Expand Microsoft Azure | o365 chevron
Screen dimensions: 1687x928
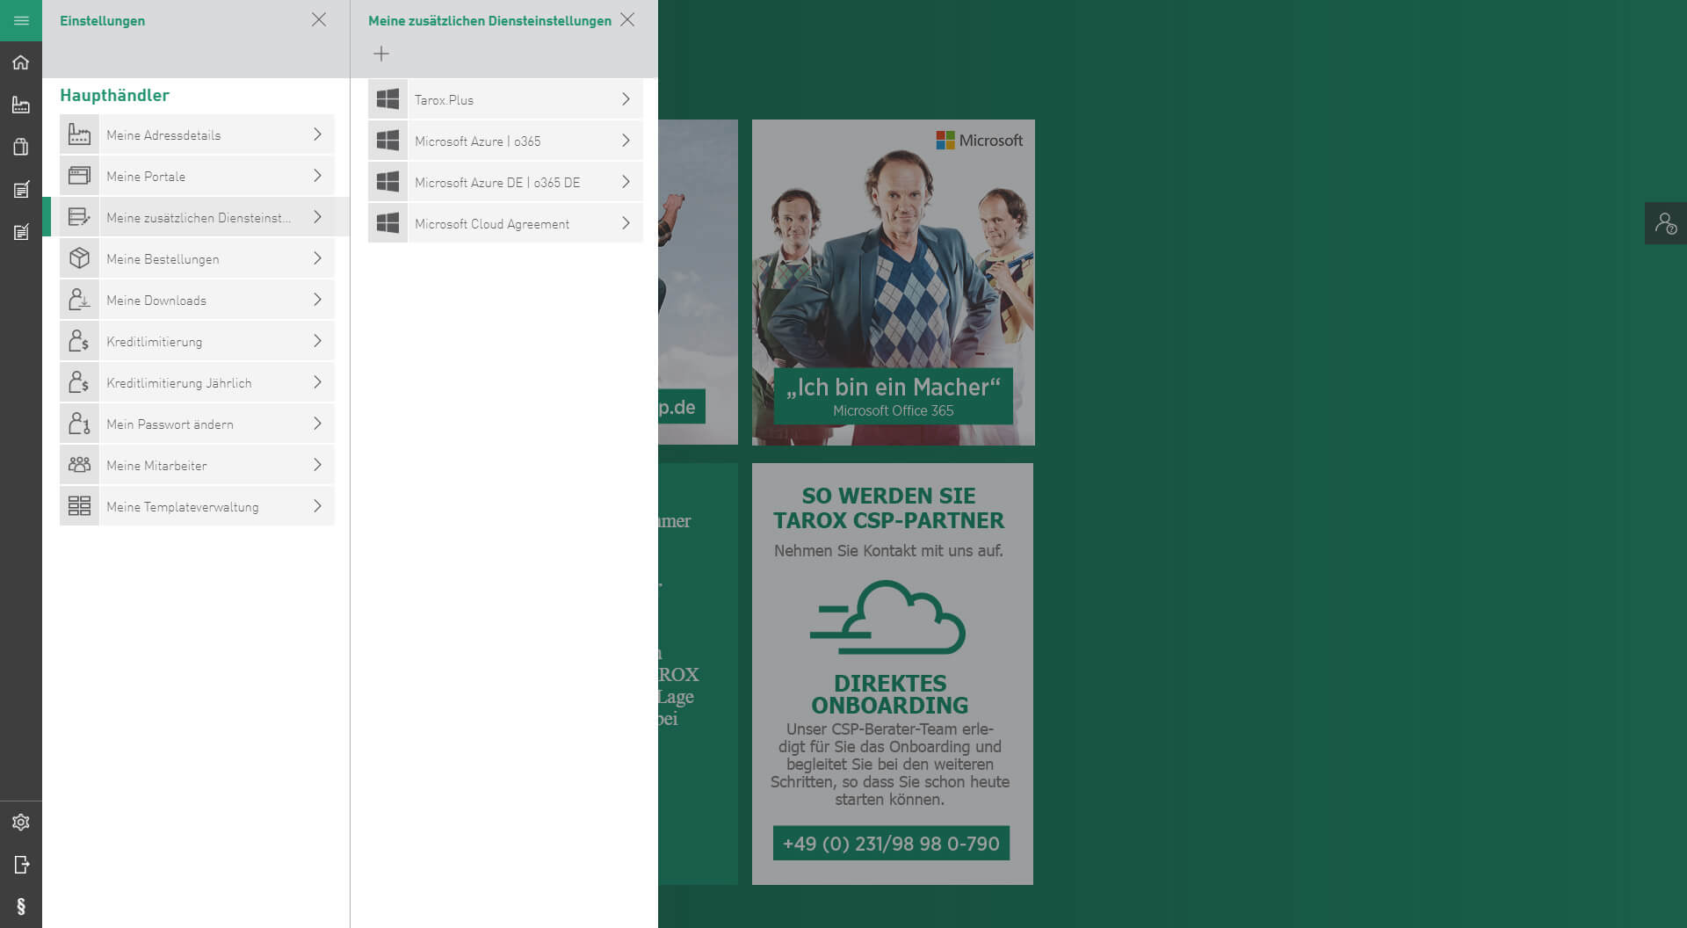coord(626,141)
